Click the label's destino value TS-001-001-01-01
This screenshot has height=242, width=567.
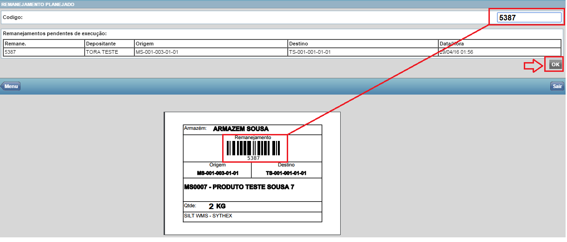coord(286,173)
